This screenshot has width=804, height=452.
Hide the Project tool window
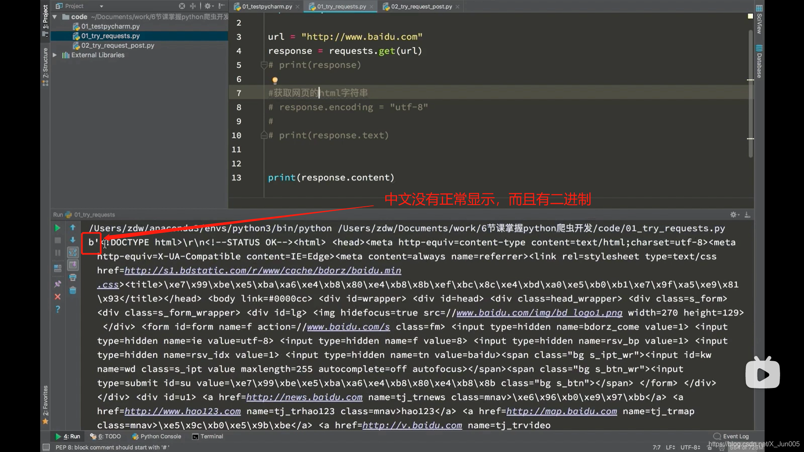tap(222, 6)
